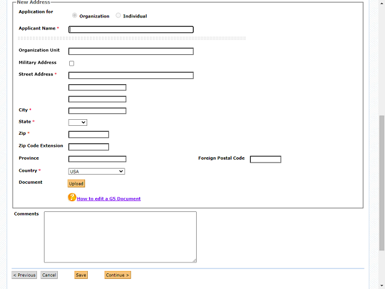
Task: Click the Upload document button
Action: [76, 184]
